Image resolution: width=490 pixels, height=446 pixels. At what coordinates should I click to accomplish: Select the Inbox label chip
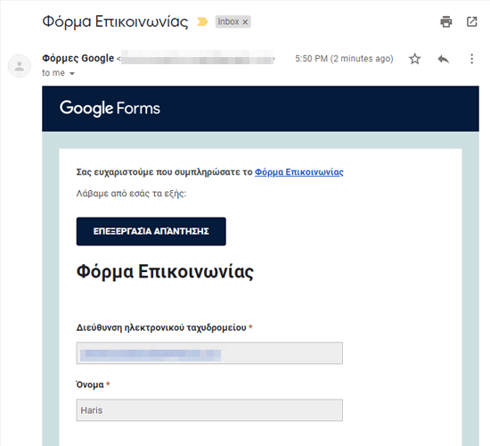tap(228, 21)
